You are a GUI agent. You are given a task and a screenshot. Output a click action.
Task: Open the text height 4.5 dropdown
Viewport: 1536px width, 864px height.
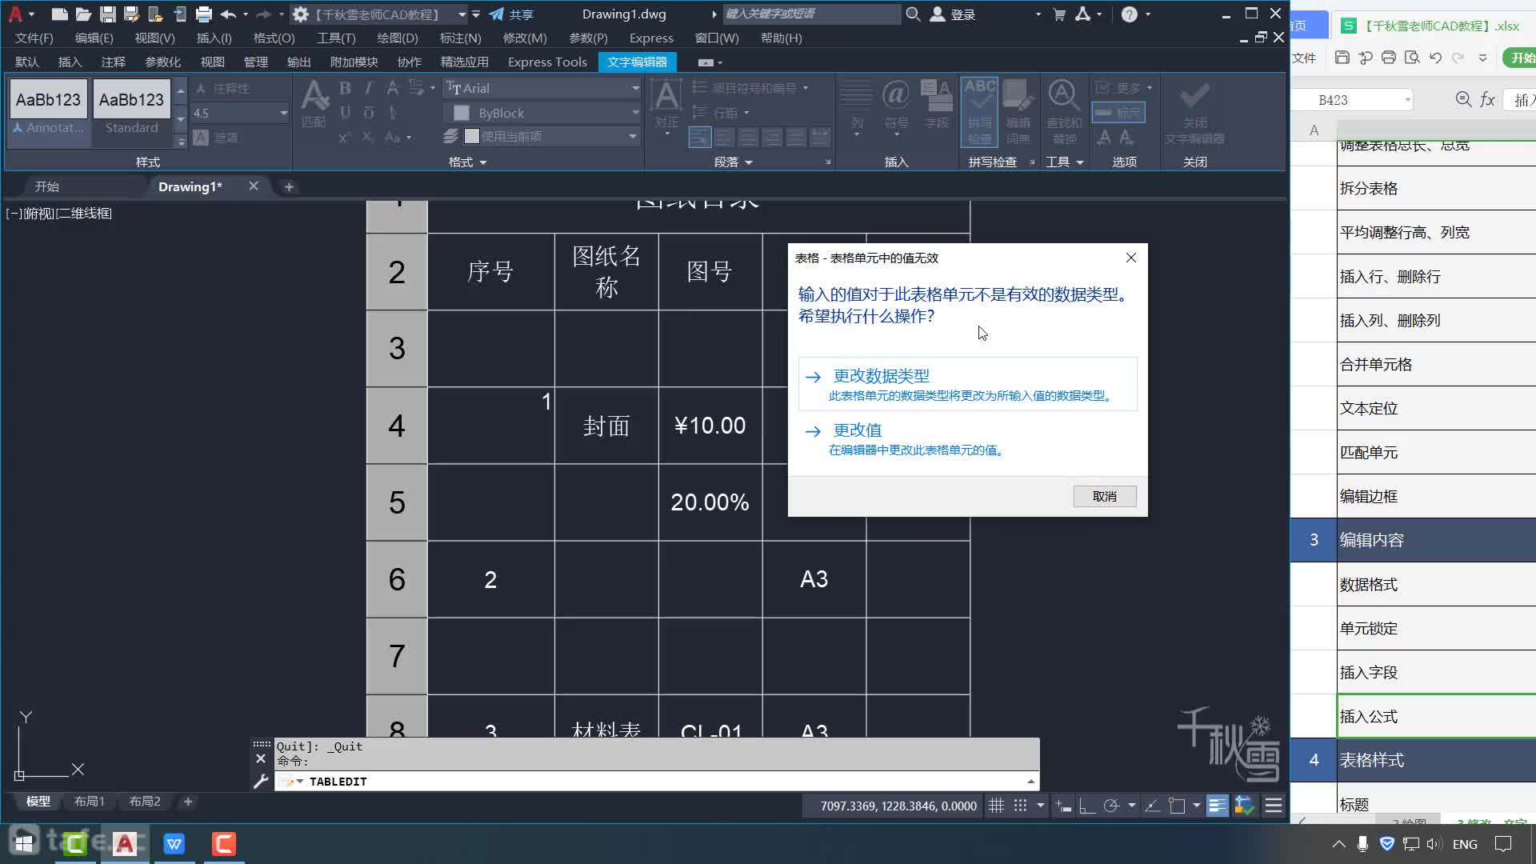click(283, 113)
